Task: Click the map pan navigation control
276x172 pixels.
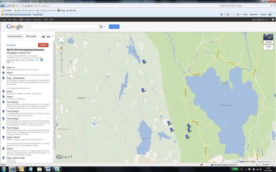Action: (x=61, y=39)
